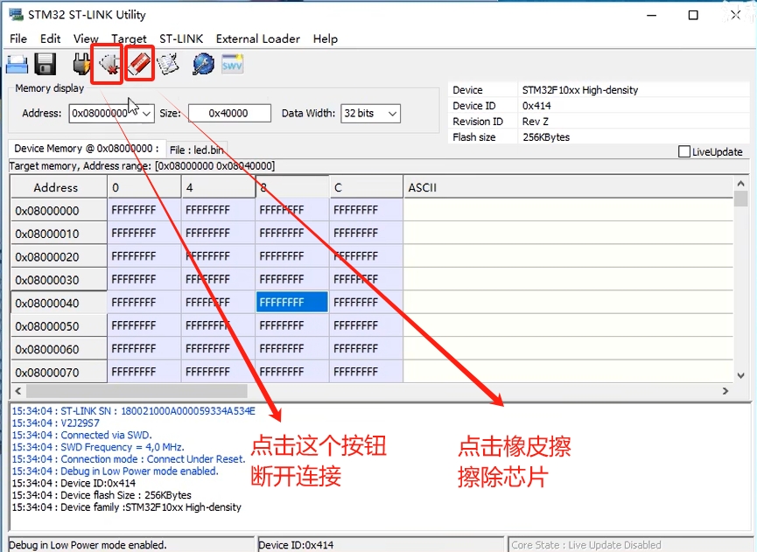The width and height of the screenshot is (757, 552).
Task: Switch to Device Memory @ 0x08000000 tab
Action: [87, 149]
